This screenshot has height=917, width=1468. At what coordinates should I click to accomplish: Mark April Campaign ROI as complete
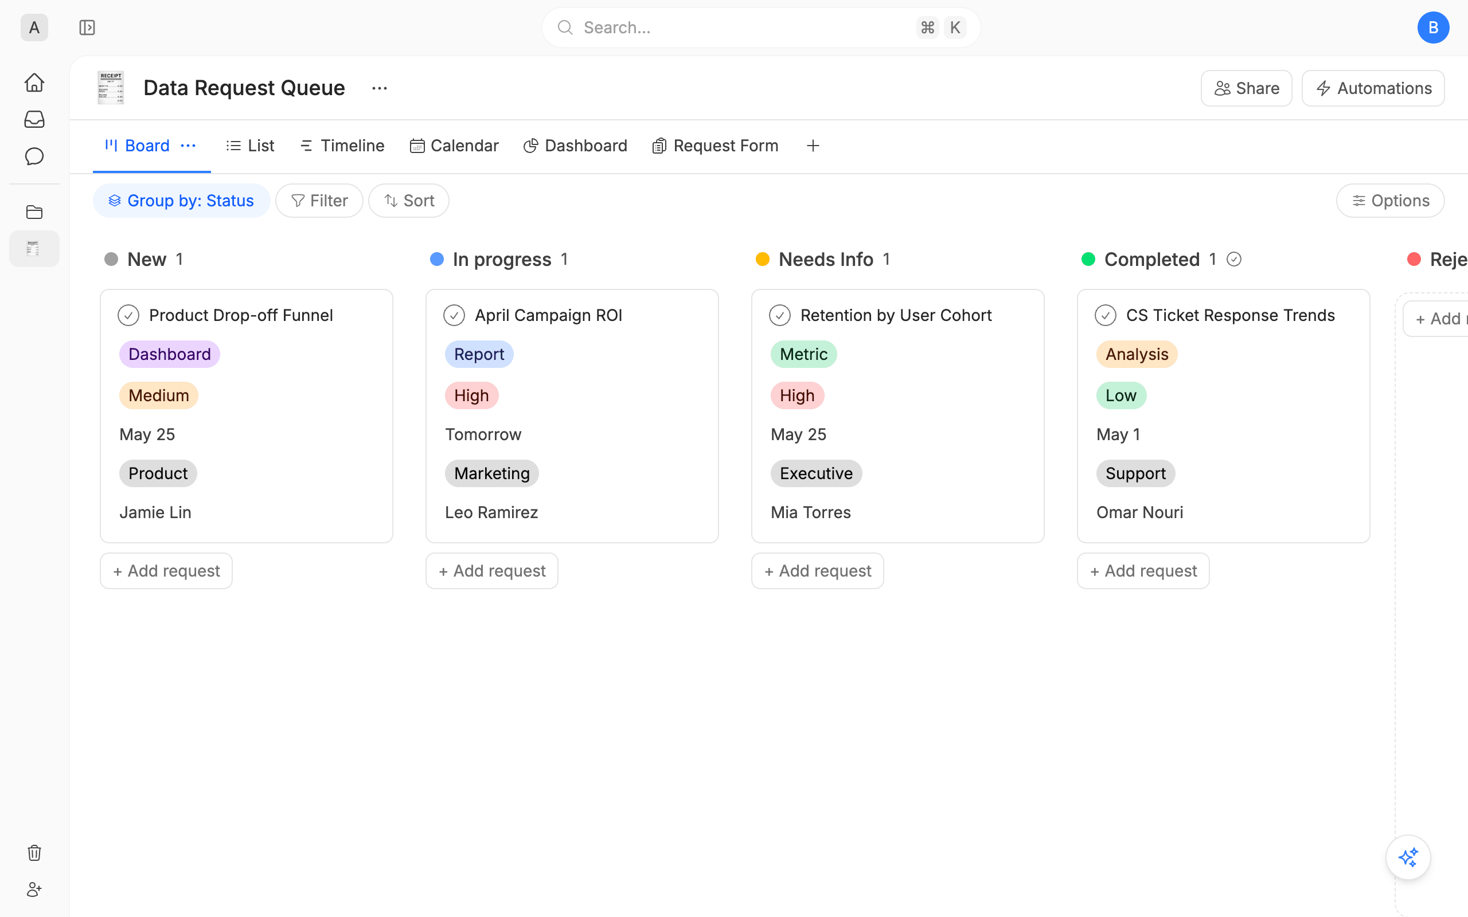coord(454,315)
